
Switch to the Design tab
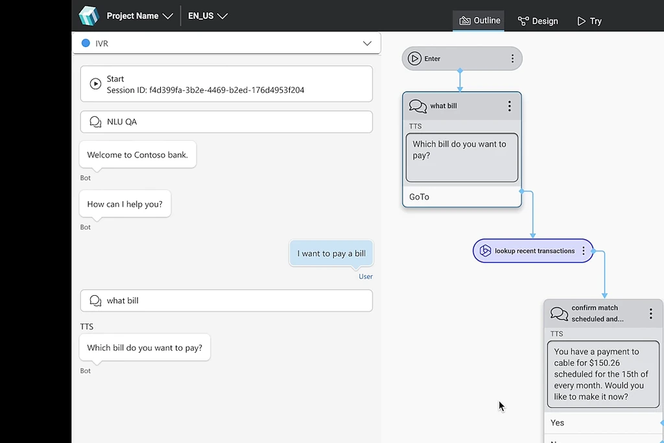pyautogui.click(x=538, y=21)
